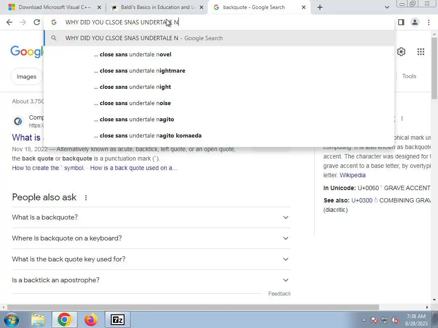
Task: Open Windows Explorer from taskbar
Action: 38,319
